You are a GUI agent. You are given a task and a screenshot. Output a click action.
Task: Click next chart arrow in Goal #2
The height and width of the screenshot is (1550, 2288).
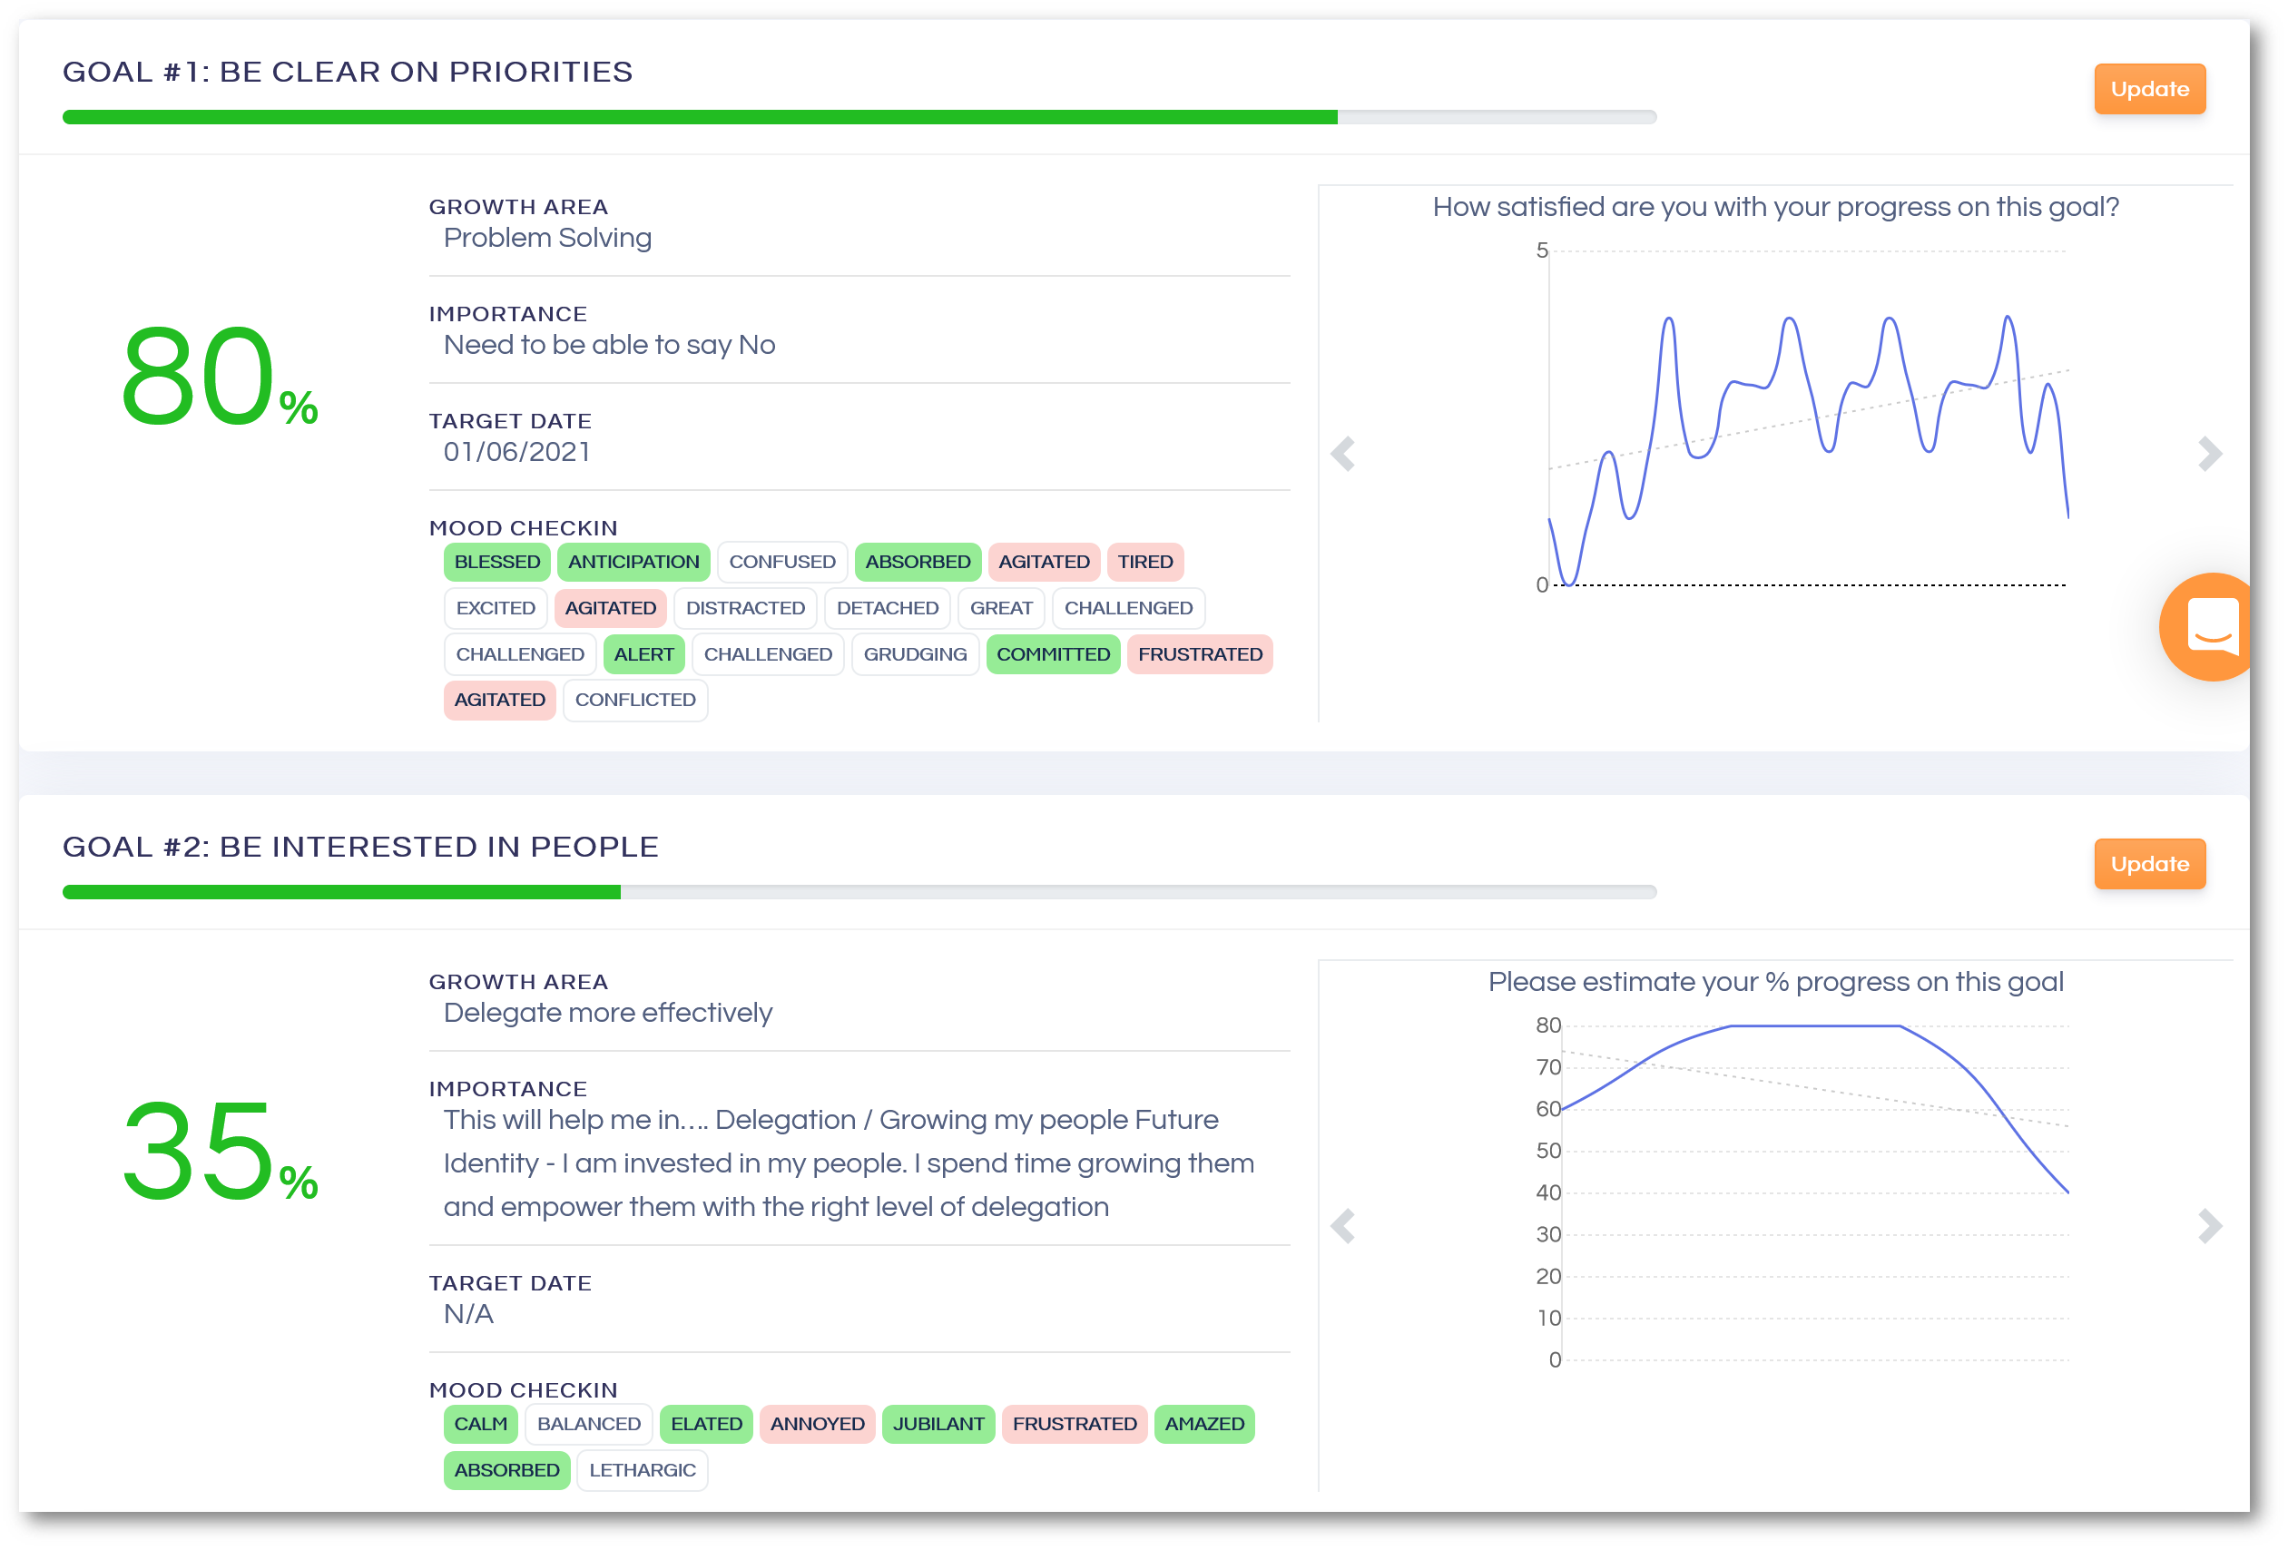pyautogui.click(x=2209, y=1226)
